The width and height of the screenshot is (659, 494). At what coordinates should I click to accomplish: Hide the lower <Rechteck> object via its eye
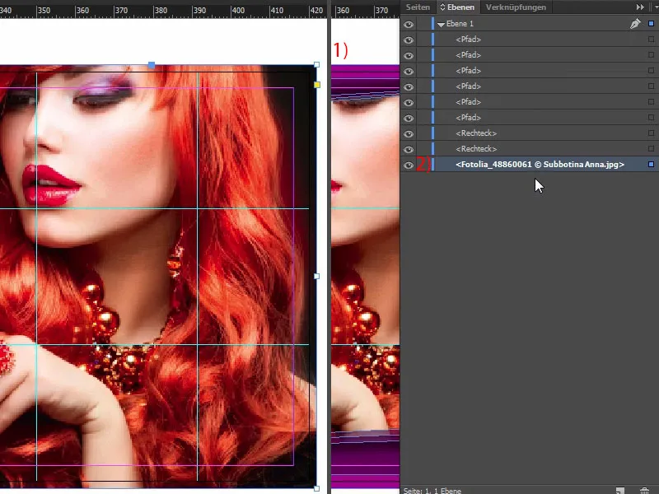click(408, 150)
